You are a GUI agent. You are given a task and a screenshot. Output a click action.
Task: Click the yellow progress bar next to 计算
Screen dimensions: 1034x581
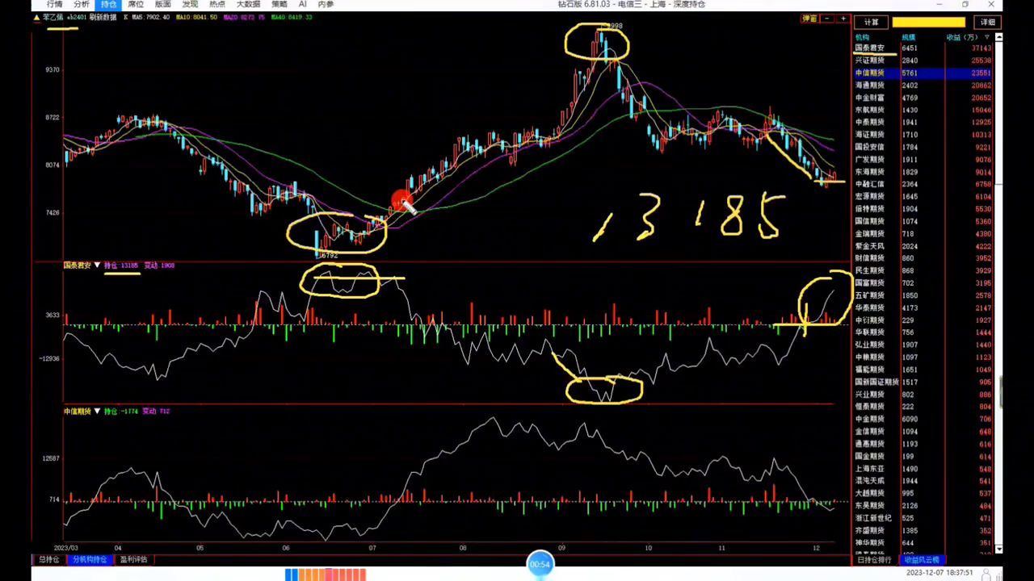pos(928,22)
